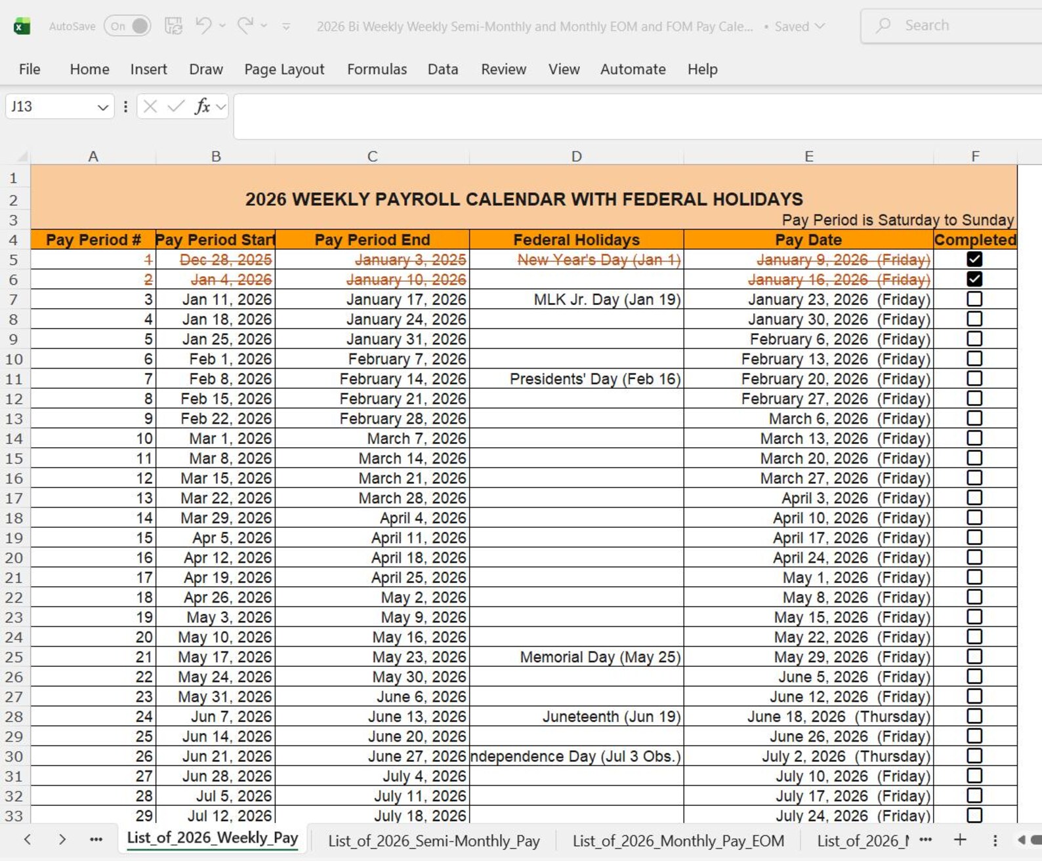Check Completed box for pay period 9
The height and width of the screenshot is (861, 1042).
pos(974,418)
